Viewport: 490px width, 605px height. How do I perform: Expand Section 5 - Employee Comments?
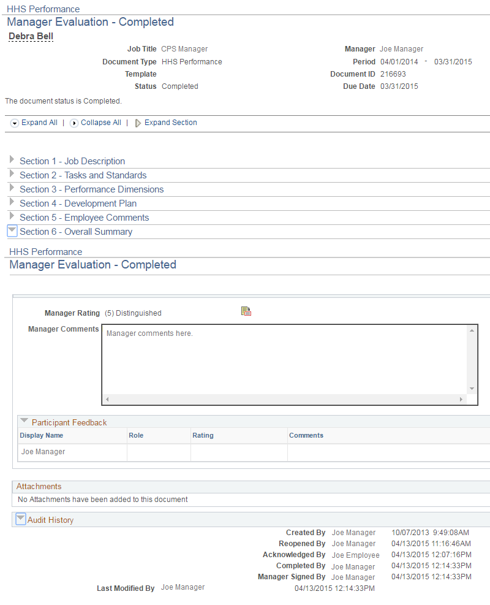(x=12, y=216)
